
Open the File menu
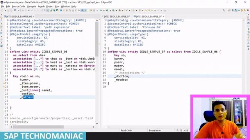pyautogui.click(x=3, y=7)
